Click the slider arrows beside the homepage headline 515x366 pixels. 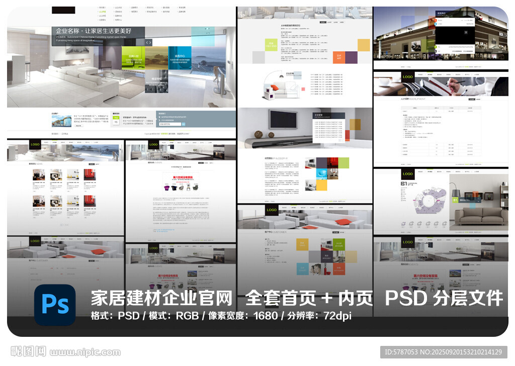click(148, 42)
